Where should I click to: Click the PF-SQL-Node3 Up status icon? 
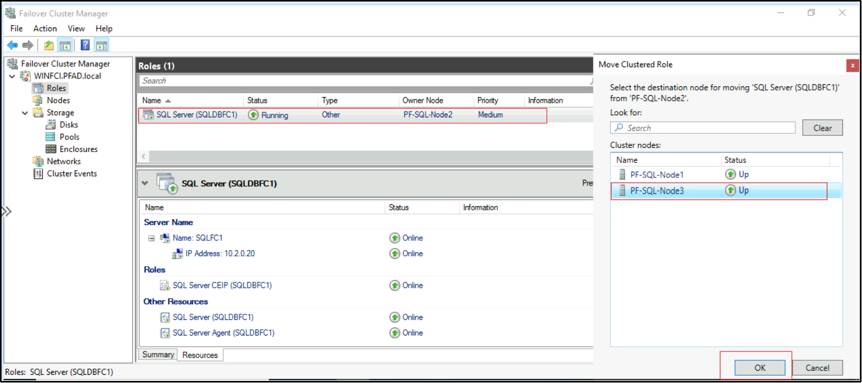[x=730, y=190]
